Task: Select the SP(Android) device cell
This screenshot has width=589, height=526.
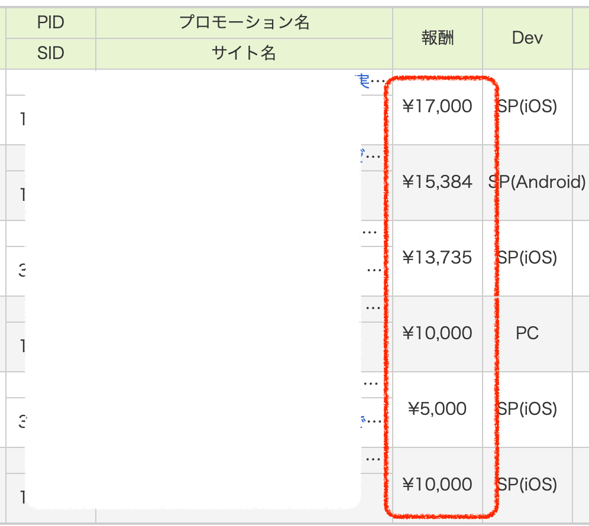Action: pos(537,182)
